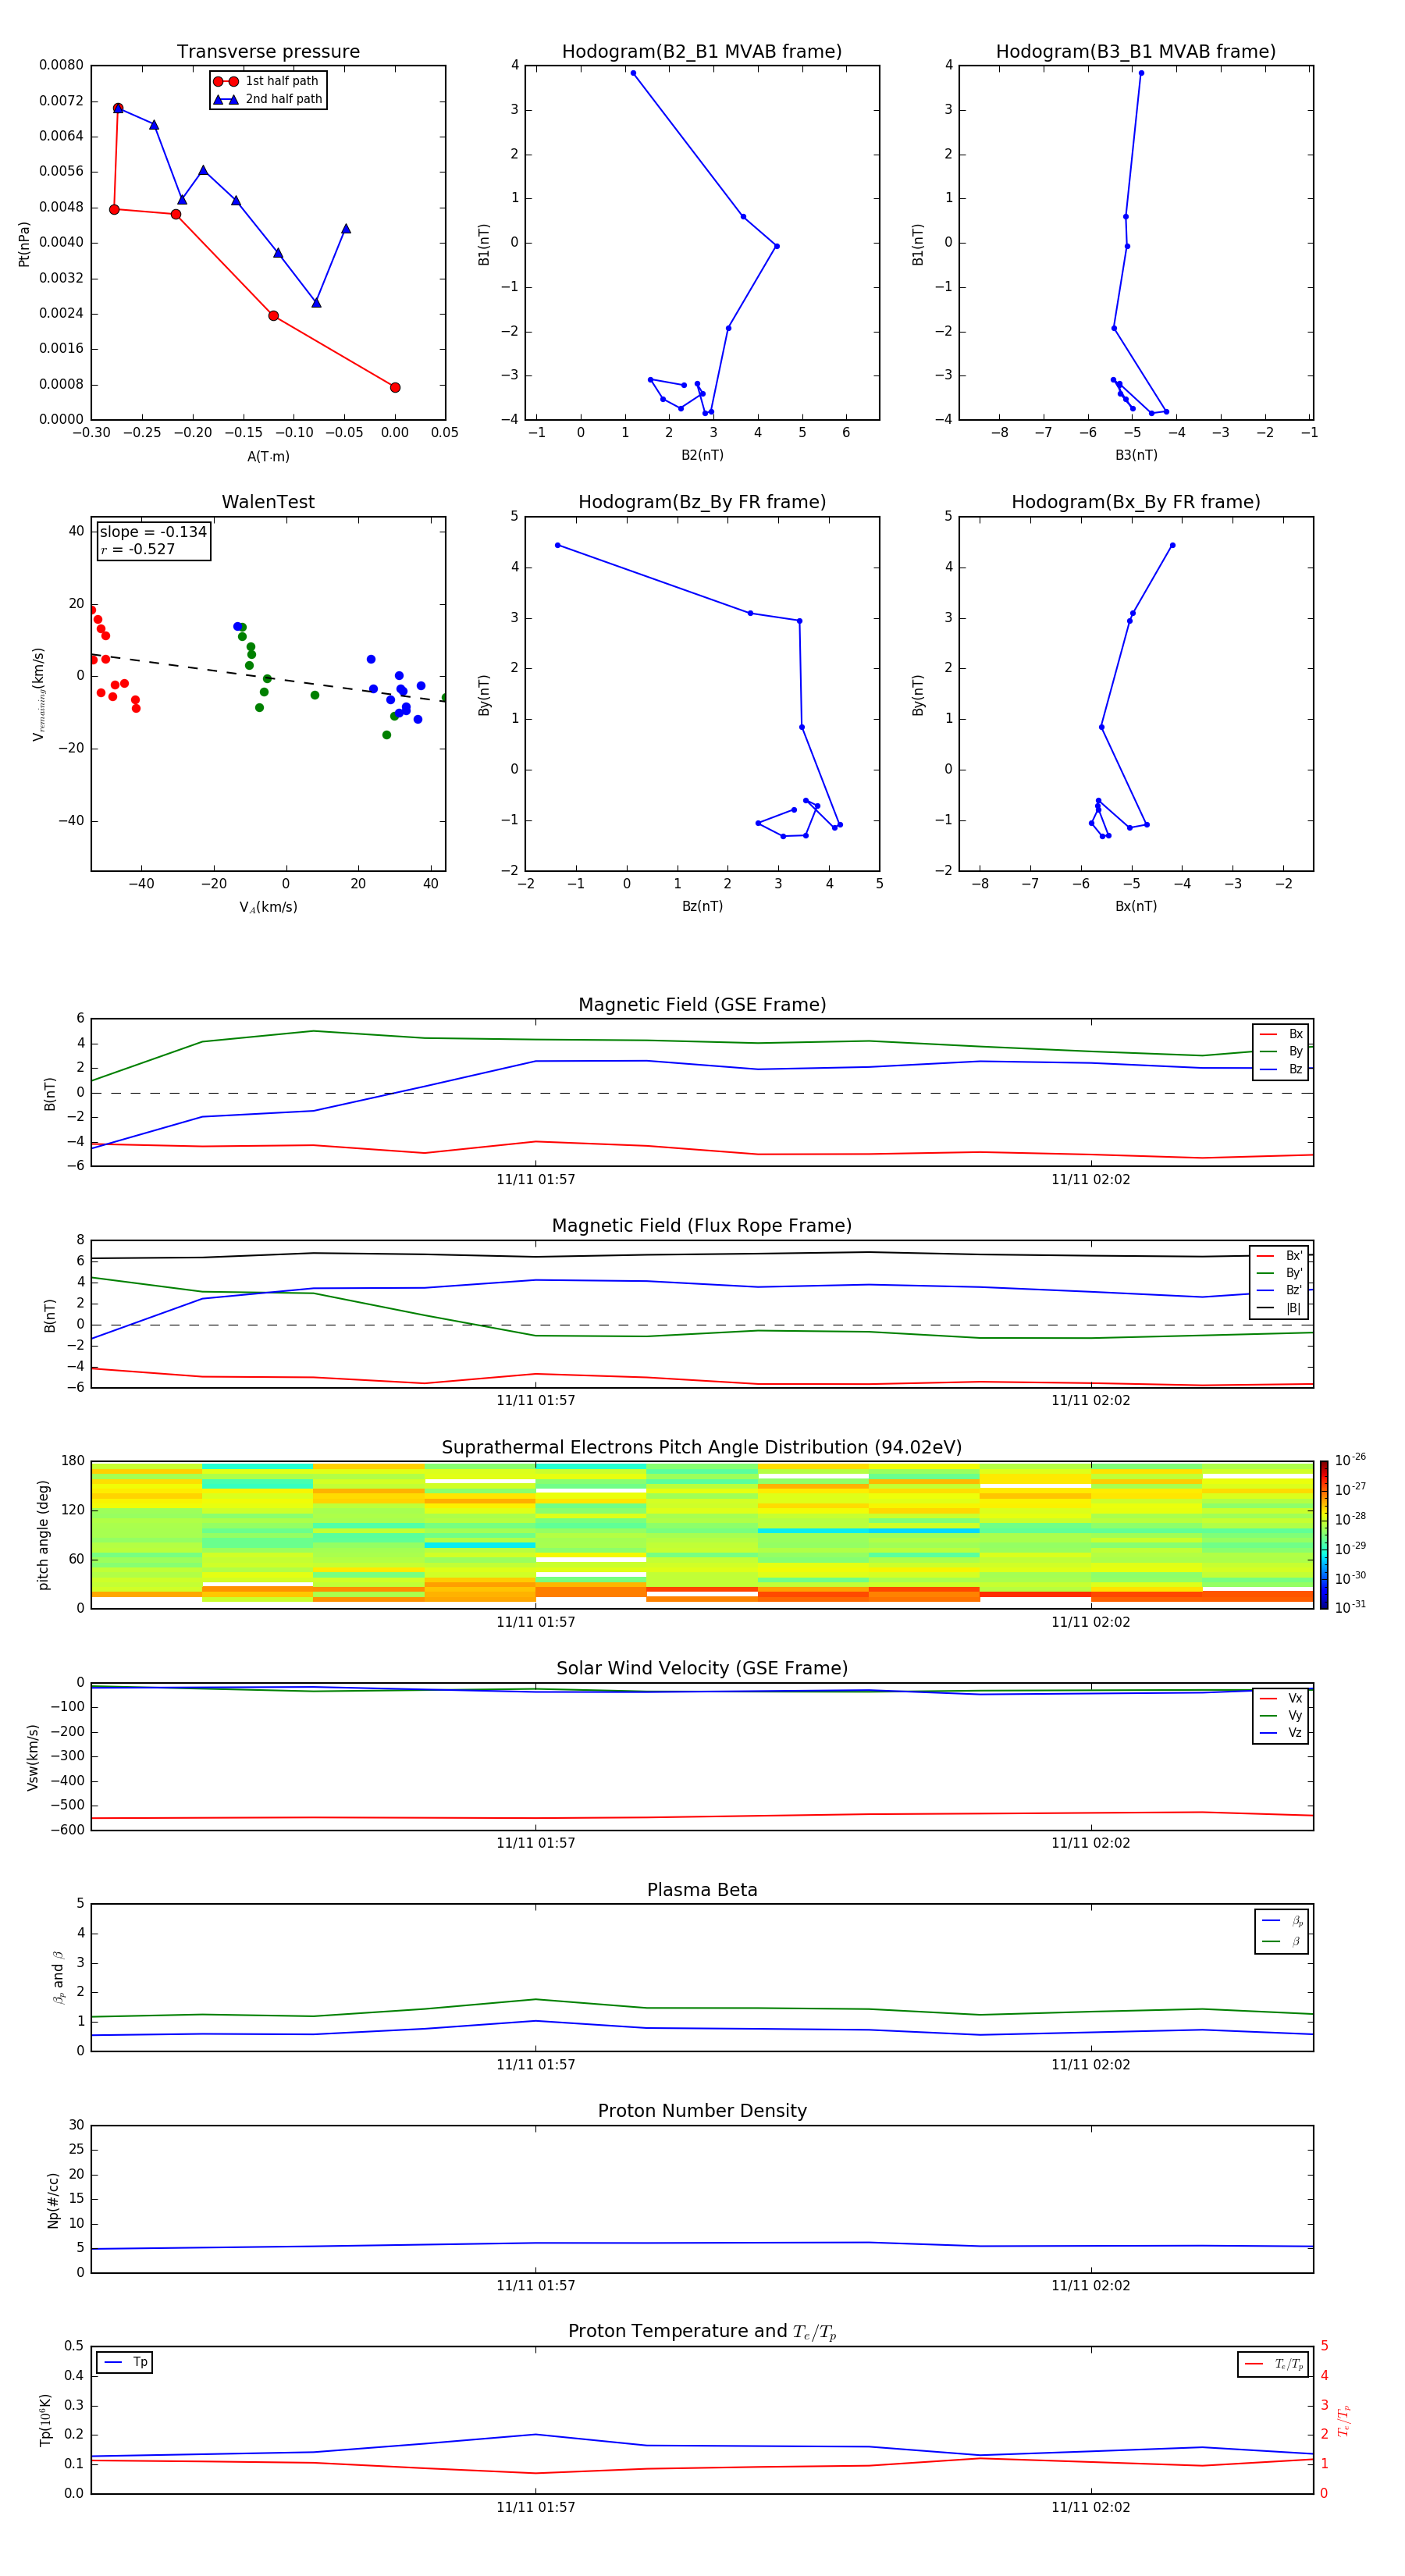The width and height of the screenshot is (1405, 2576).
Task: Click |B| legend entry in flux rope plot
Action: click(x=1279, y=1308)
